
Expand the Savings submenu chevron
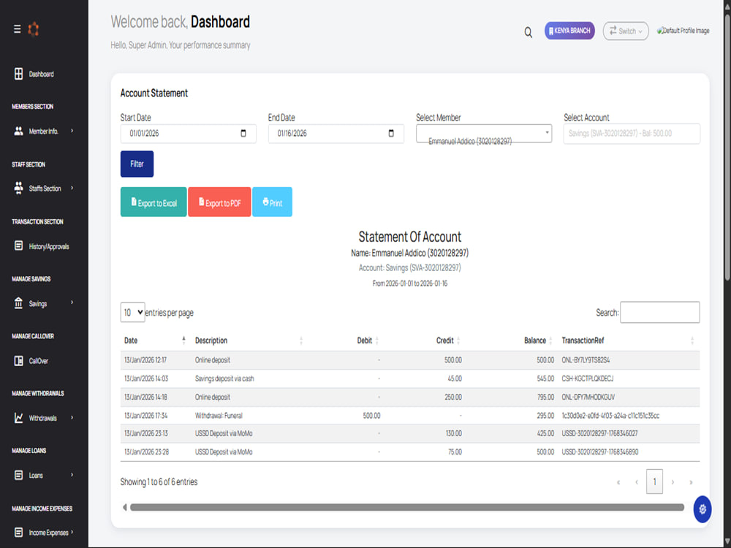pos(72,302)
